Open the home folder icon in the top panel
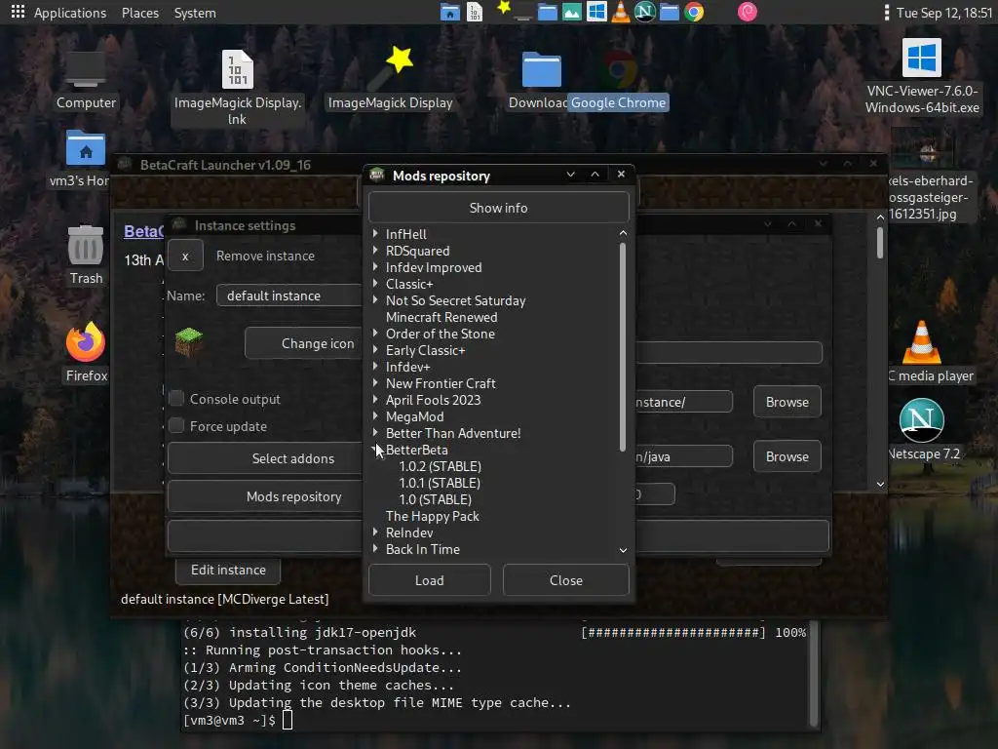 450,12
